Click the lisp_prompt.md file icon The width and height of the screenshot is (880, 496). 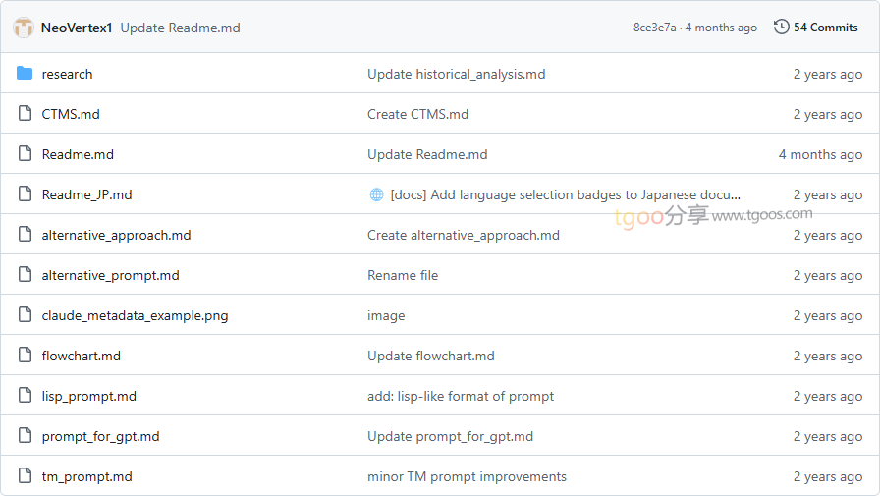click(25, 396)
